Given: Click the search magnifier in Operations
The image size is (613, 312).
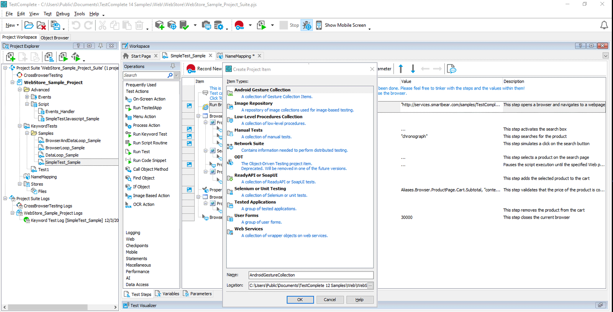Looking at the screenshot, I should pyautogui.click(x=170, y=75).
